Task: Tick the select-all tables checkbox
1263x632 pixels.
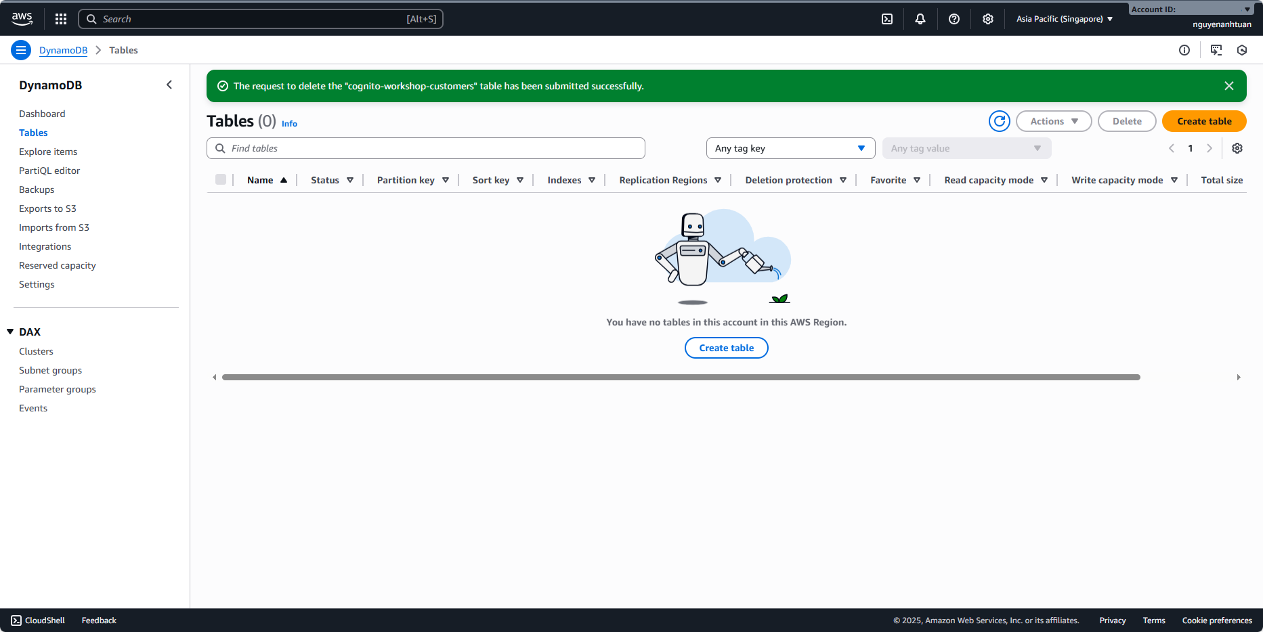Action: pos(221,179)
